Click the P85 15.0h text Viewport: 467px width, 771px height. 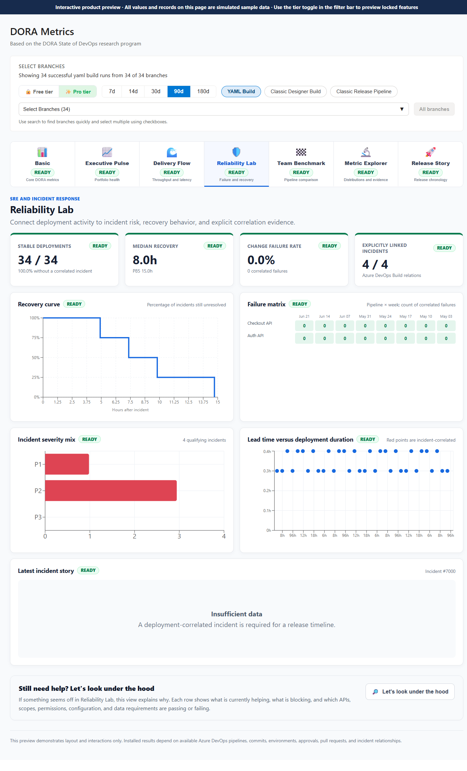(x=143, y=271)
